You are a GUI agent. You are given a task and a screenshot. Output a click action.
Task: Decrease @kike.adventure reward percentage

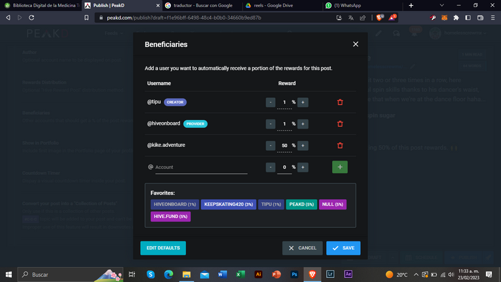coord(270,146)
